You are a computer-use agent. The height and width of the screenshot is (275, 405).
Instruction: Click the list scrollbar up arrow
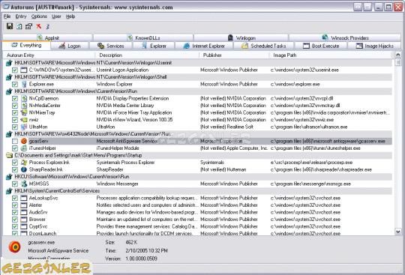pos(398,55)
